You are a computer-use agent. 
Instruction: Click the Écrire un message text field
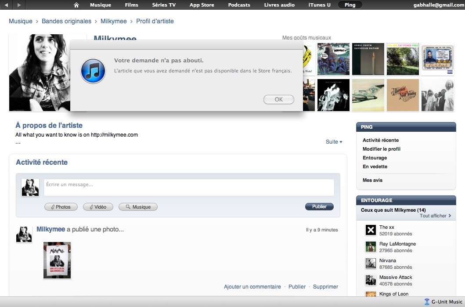[x=189, y=187]
